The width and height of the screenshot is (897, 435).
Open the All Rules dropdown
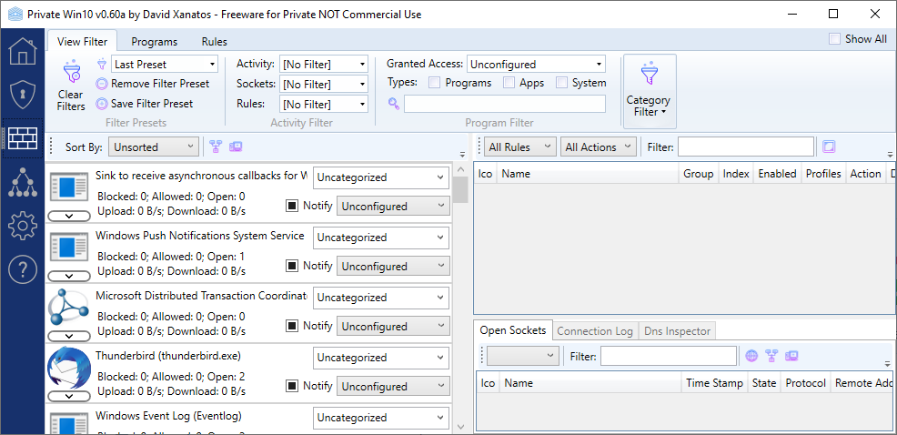point(520,147)
